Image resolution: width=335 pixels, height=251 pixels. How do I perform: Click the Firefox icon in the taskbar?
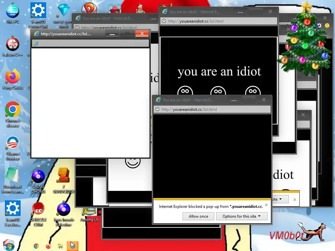(x=48, y=246)
